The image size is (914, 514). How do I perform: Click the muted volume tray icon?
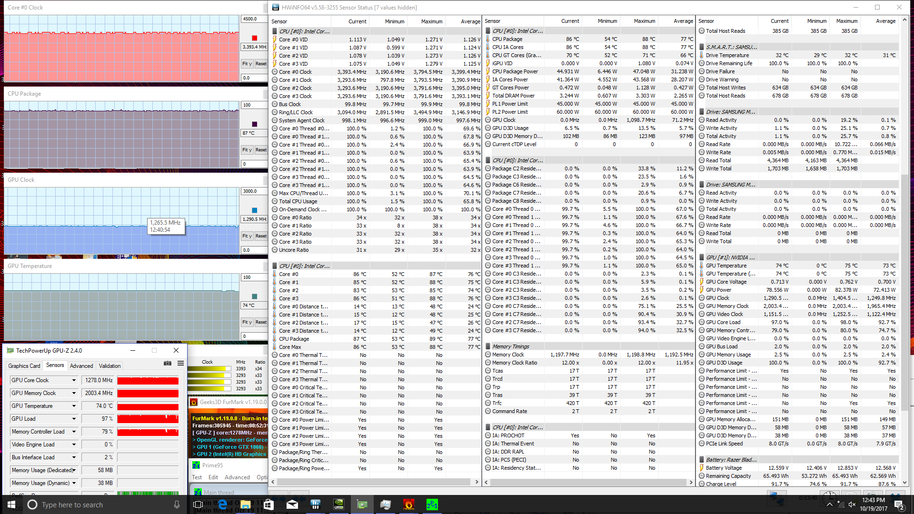coord(852,504)
